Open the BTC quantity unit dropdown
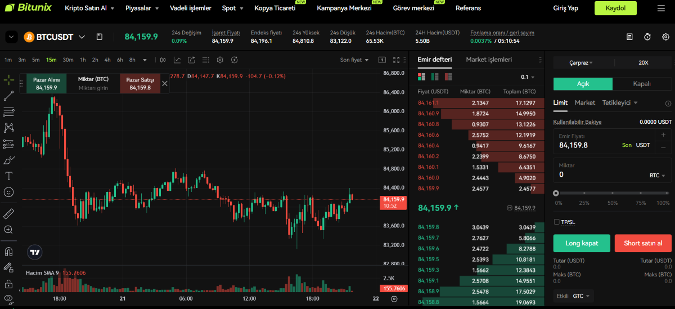This screenshot has height=309, width=675. (x=657, y=176)
